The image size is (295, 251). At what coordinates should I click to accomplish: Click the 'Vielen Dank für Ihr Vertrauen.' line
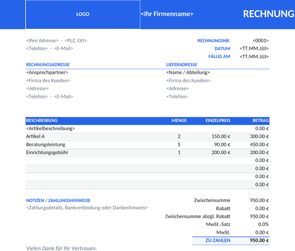coord(61,249)
